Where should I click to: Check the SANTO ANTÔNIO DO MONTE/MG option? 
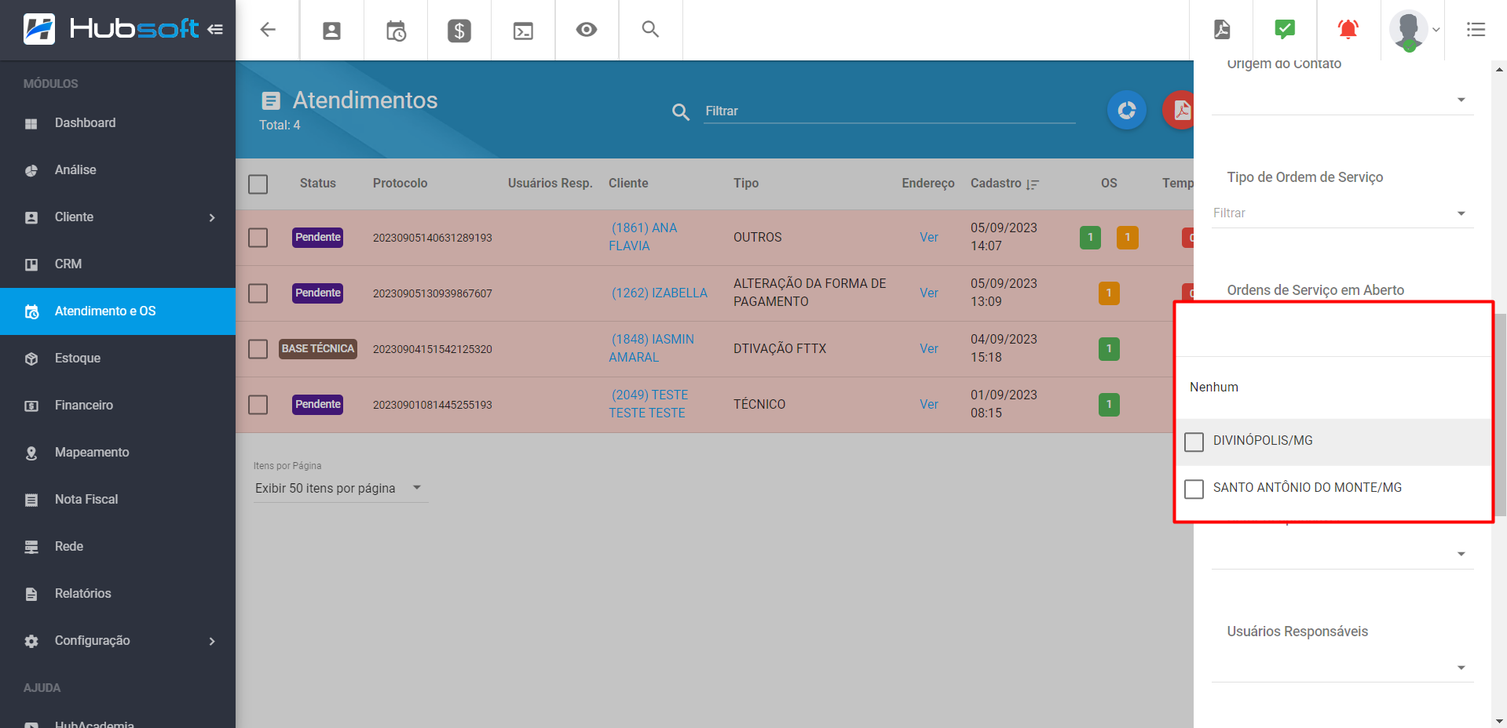click(x=1194, y=489)
